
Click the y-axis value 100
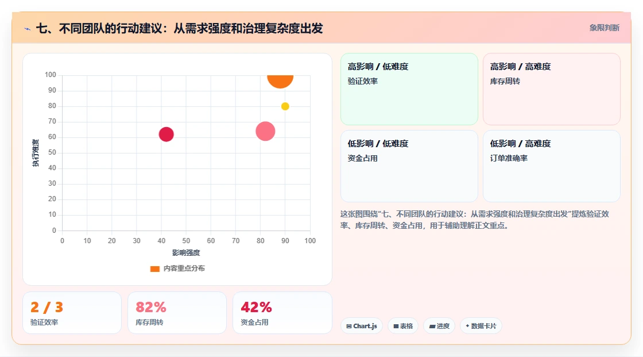point(51,75)
